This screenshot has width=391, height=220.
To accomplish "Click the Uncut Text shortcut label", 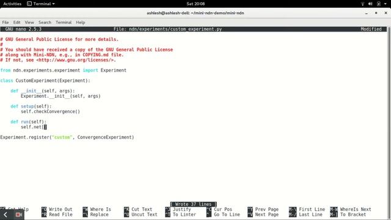I will coord(144,215).
